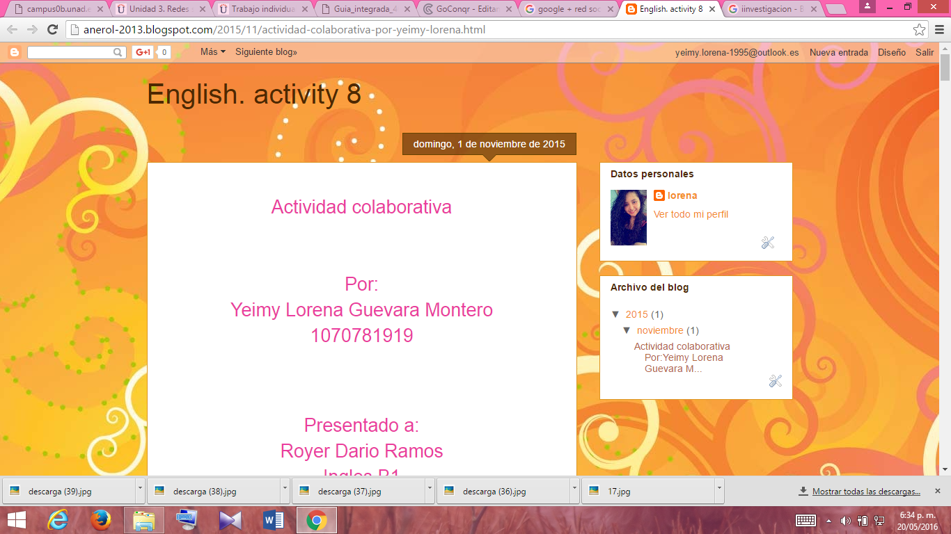Click the Blogger logo icon in navbar
Screen dimensions: 951x534
tap(14, 52)
